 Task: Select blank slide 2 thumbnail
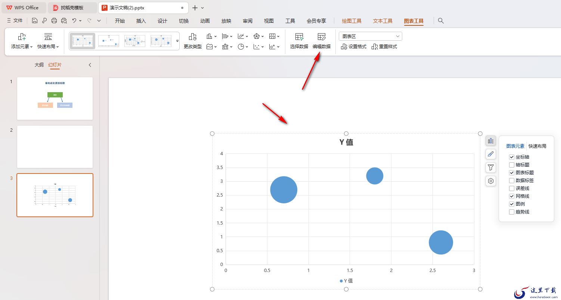(x=55, y=147)
